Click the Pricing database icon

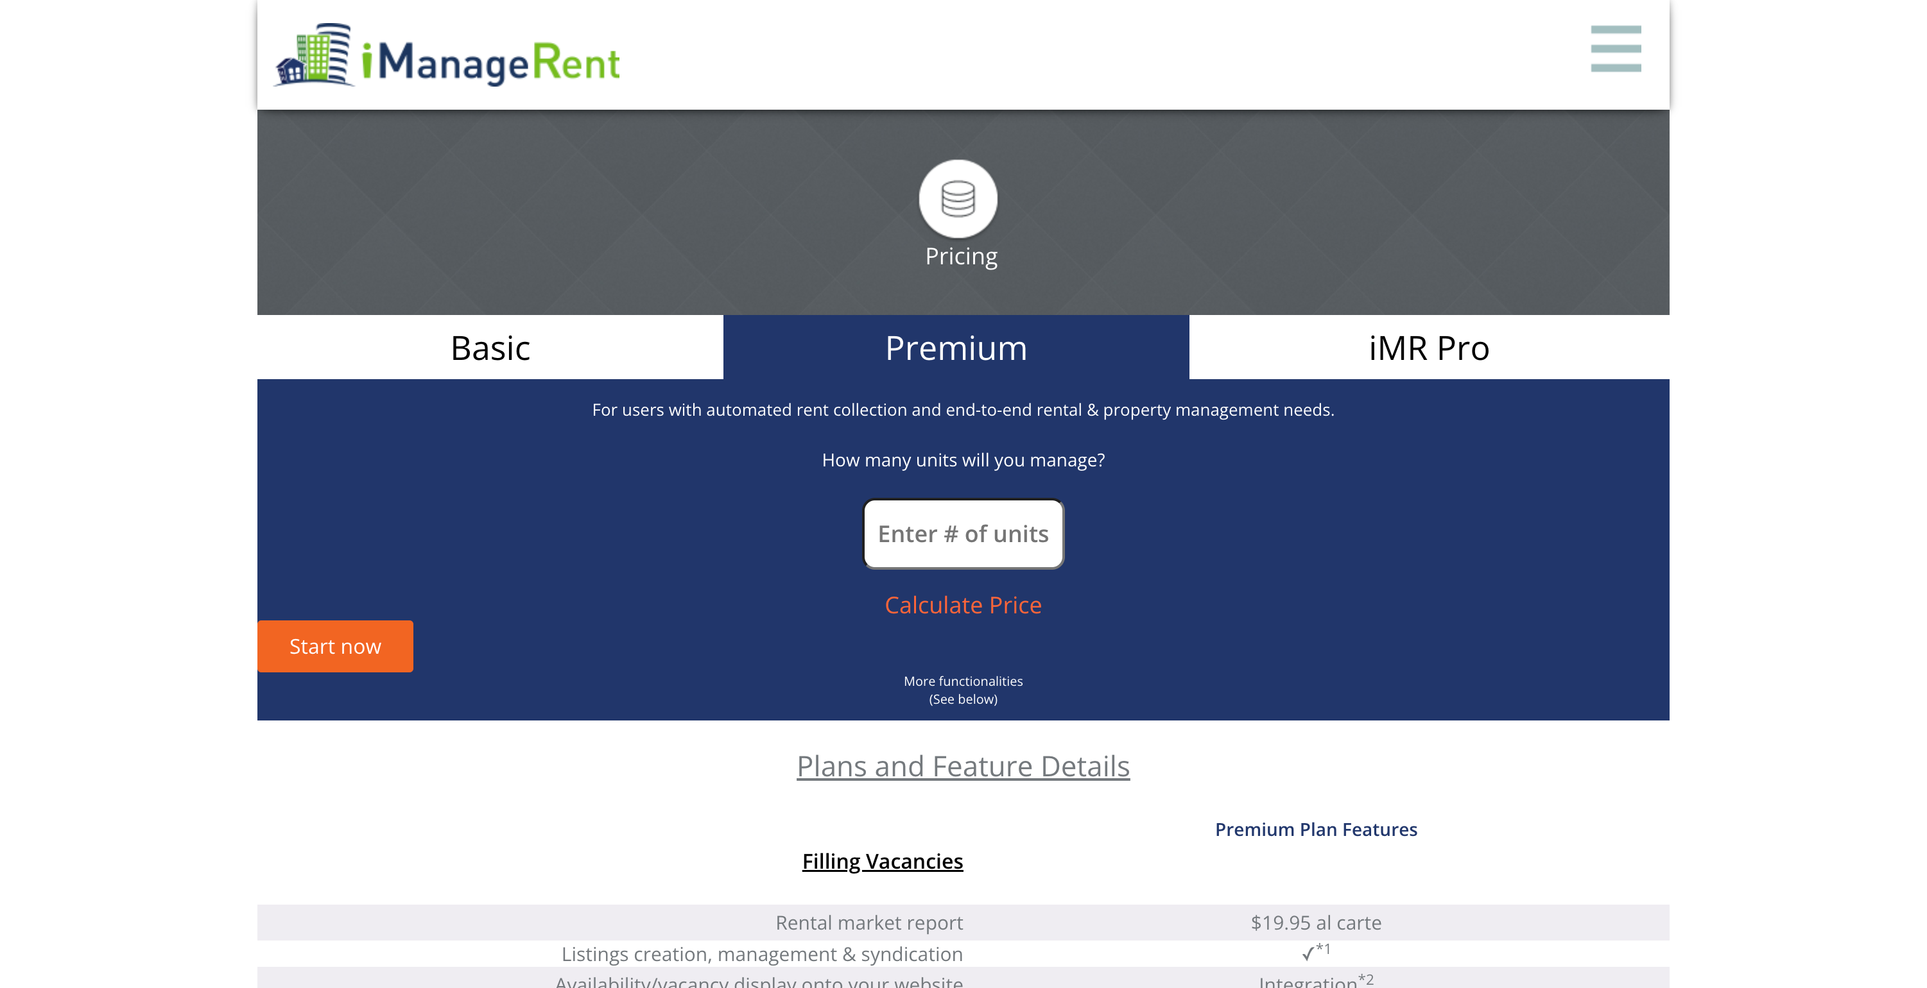[x=959, y=198]
